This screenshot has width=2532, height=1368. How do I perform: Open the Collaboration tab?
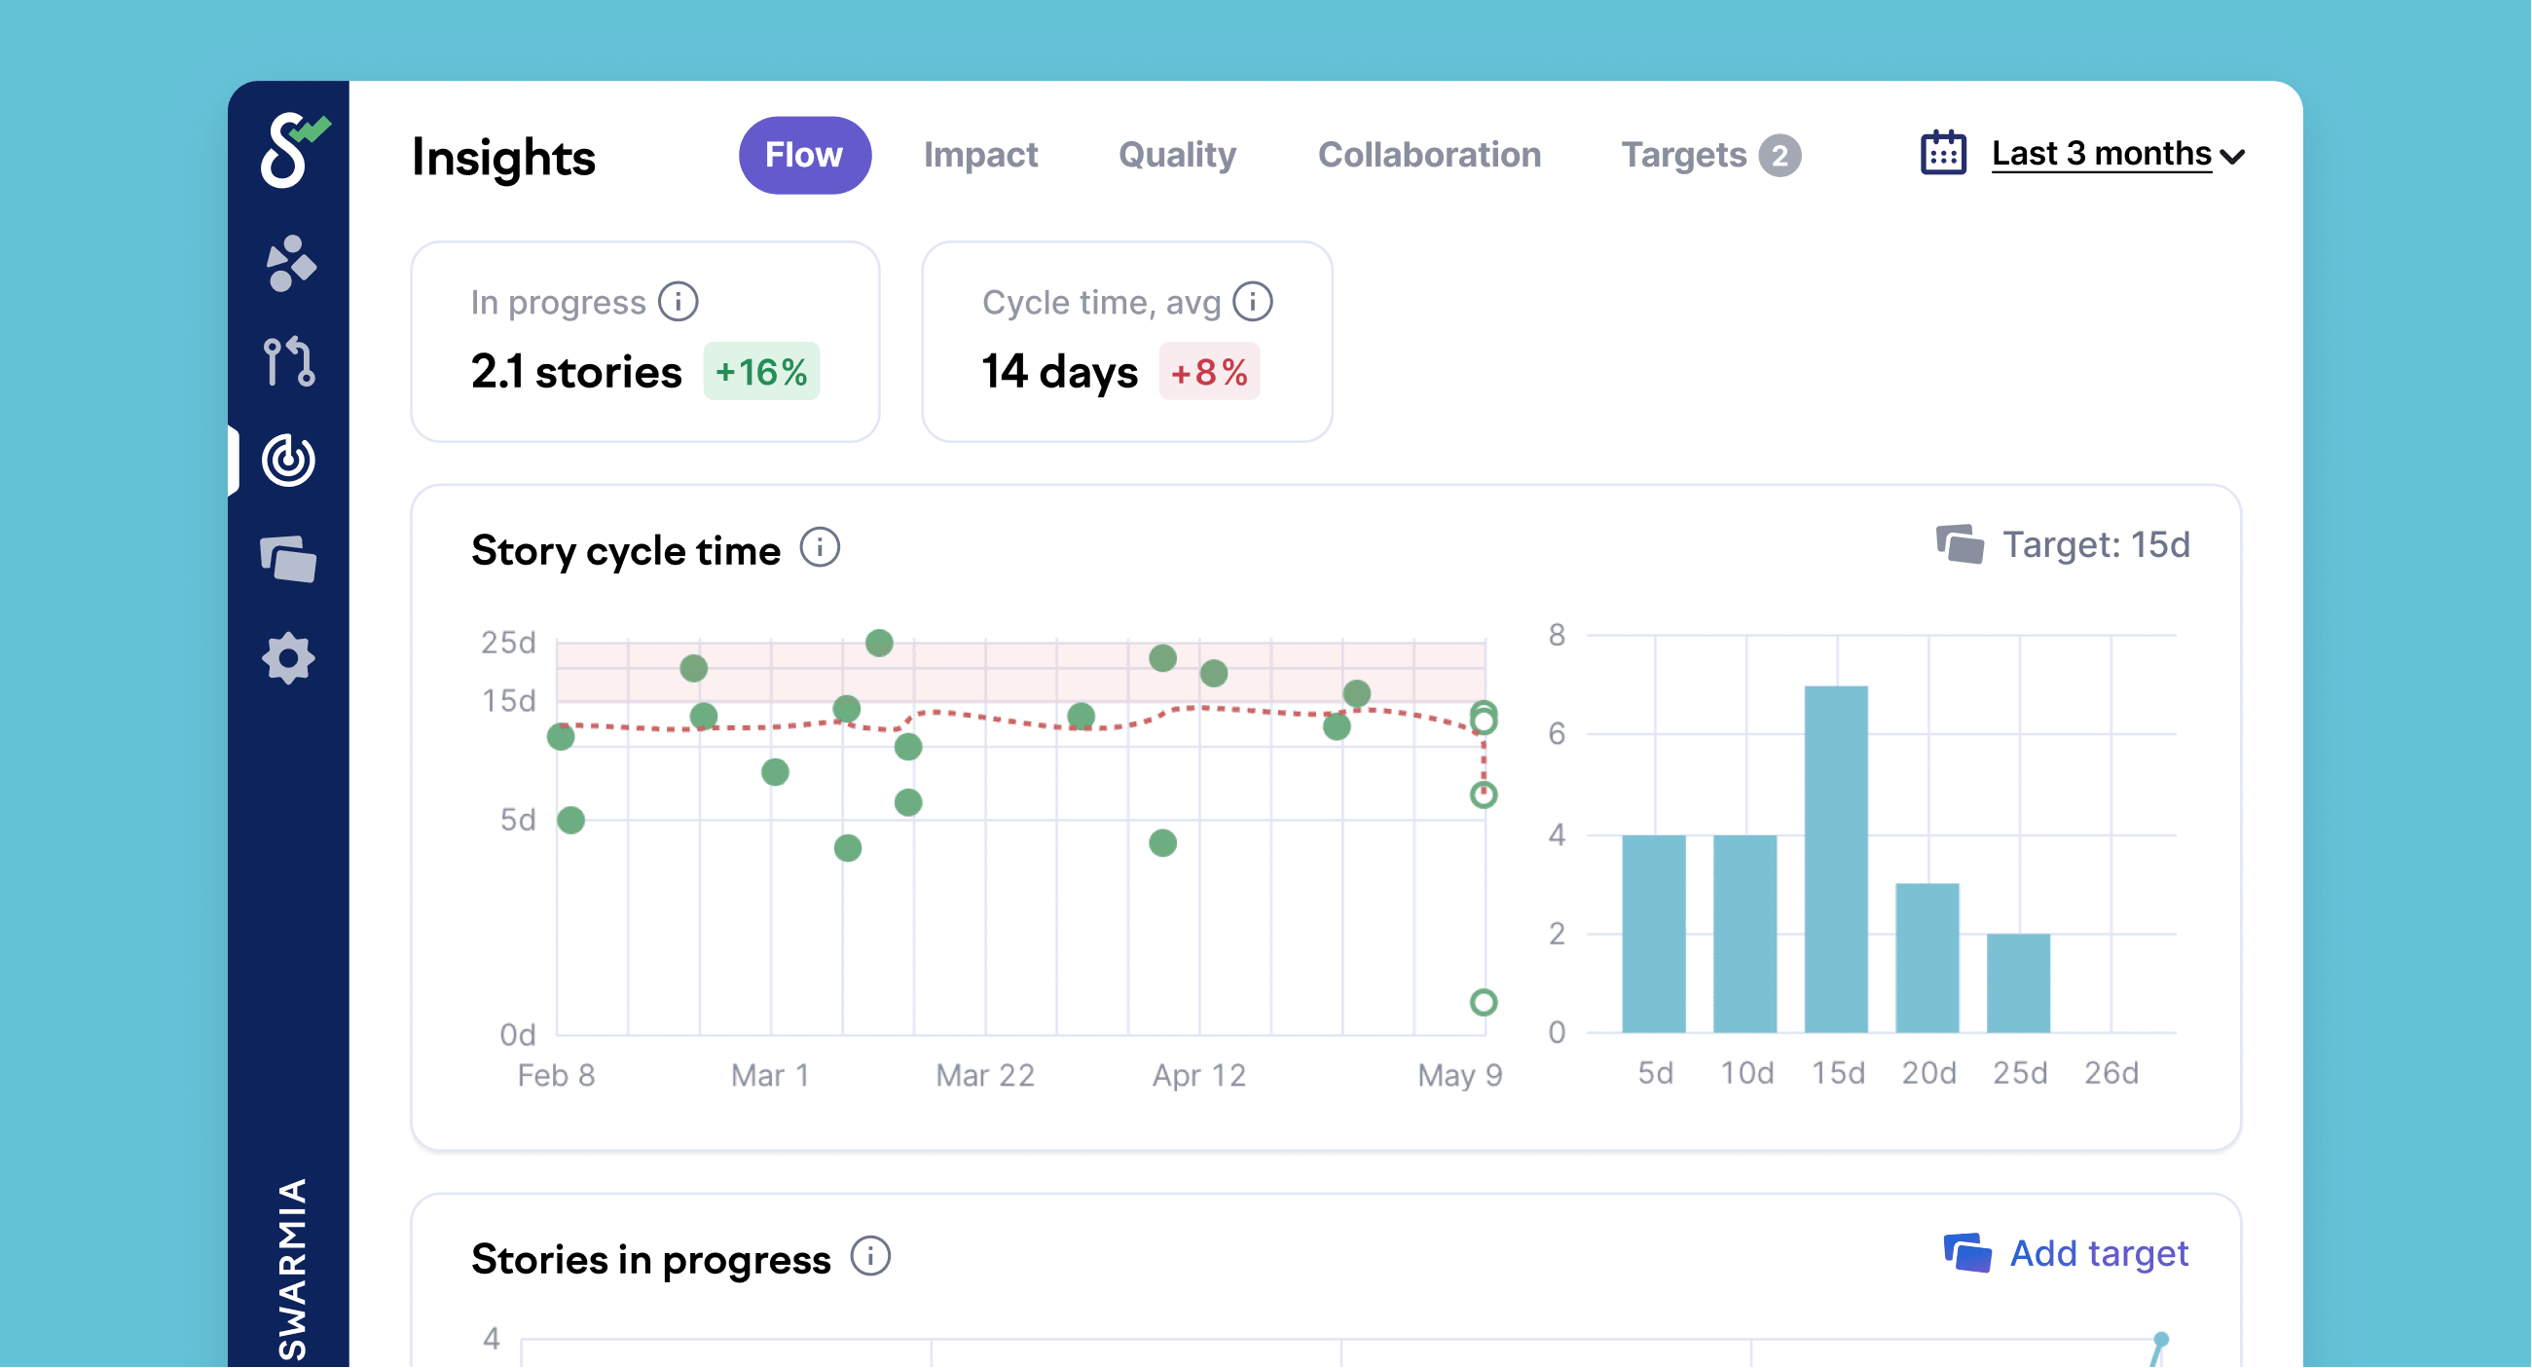[1428, 155]
